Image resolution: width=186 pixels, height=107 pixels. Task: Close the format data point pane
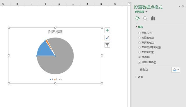pyautogui.click(x=183, y=6)
